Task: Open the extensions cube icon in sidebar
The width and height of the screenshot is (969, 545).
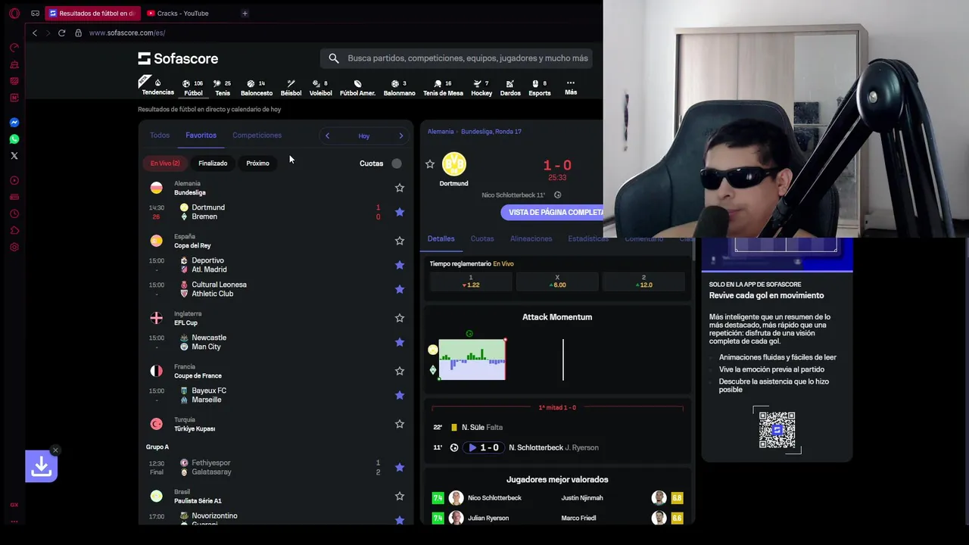Action: [14, 231]
